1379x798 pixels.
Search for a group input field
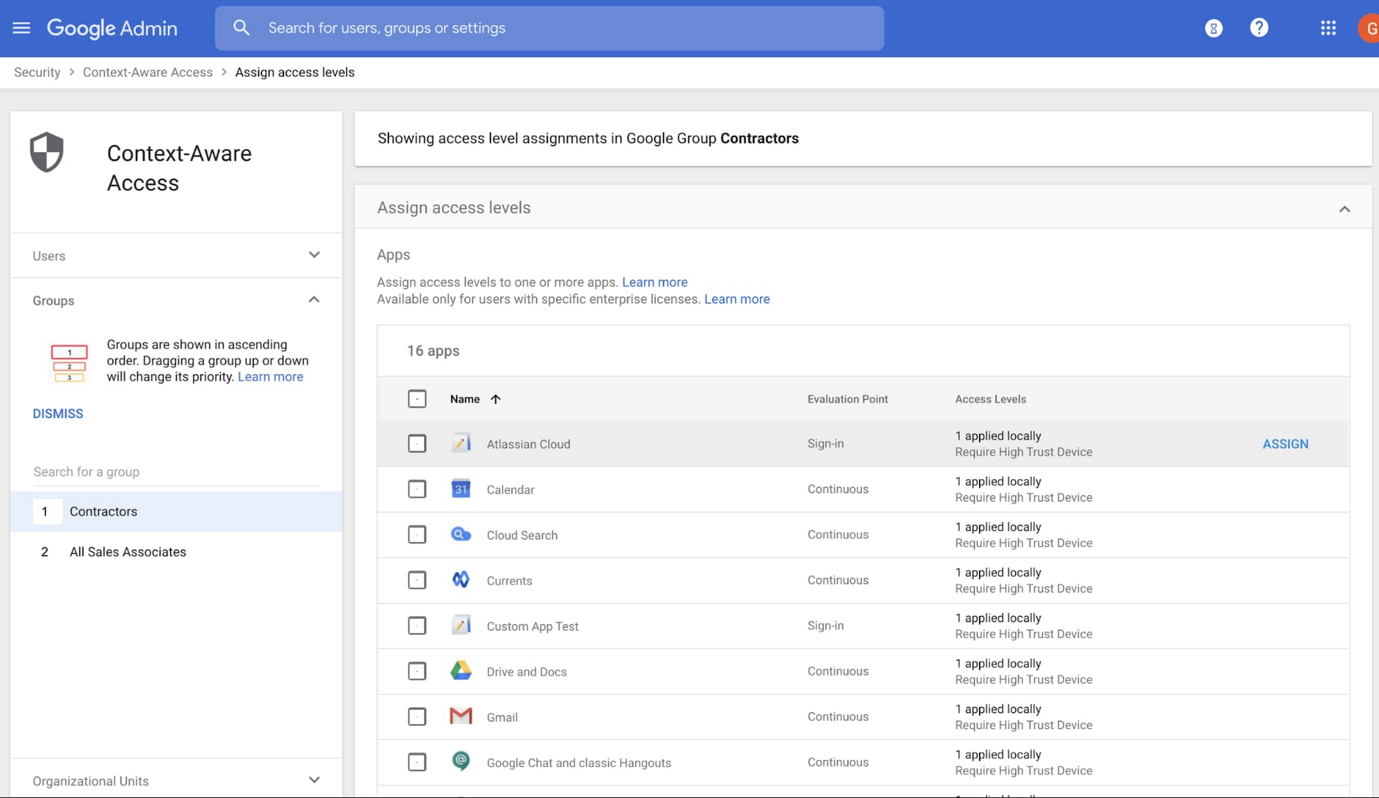[176, 472]
